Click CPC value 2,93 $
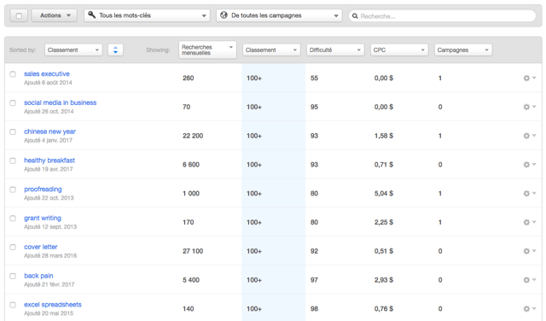The image size is (546, 321). tap(384, 280)
